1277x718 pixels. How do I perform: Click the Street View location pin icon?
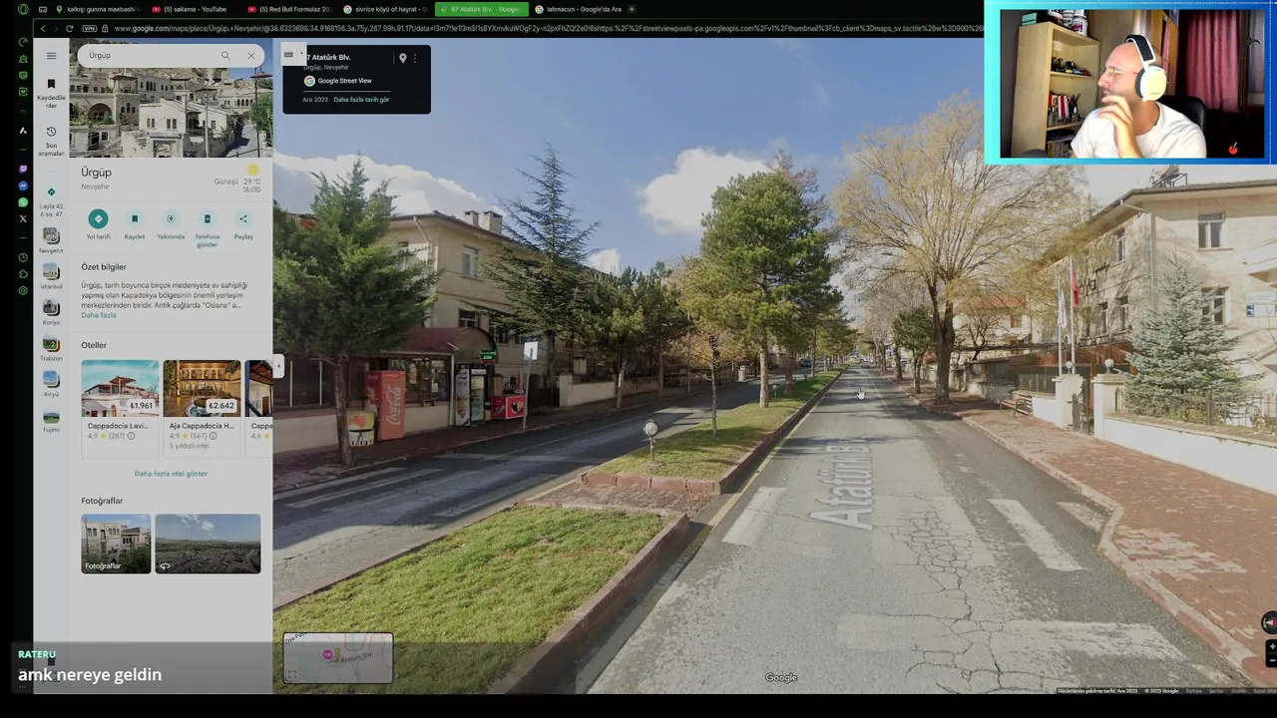(402, 59)
